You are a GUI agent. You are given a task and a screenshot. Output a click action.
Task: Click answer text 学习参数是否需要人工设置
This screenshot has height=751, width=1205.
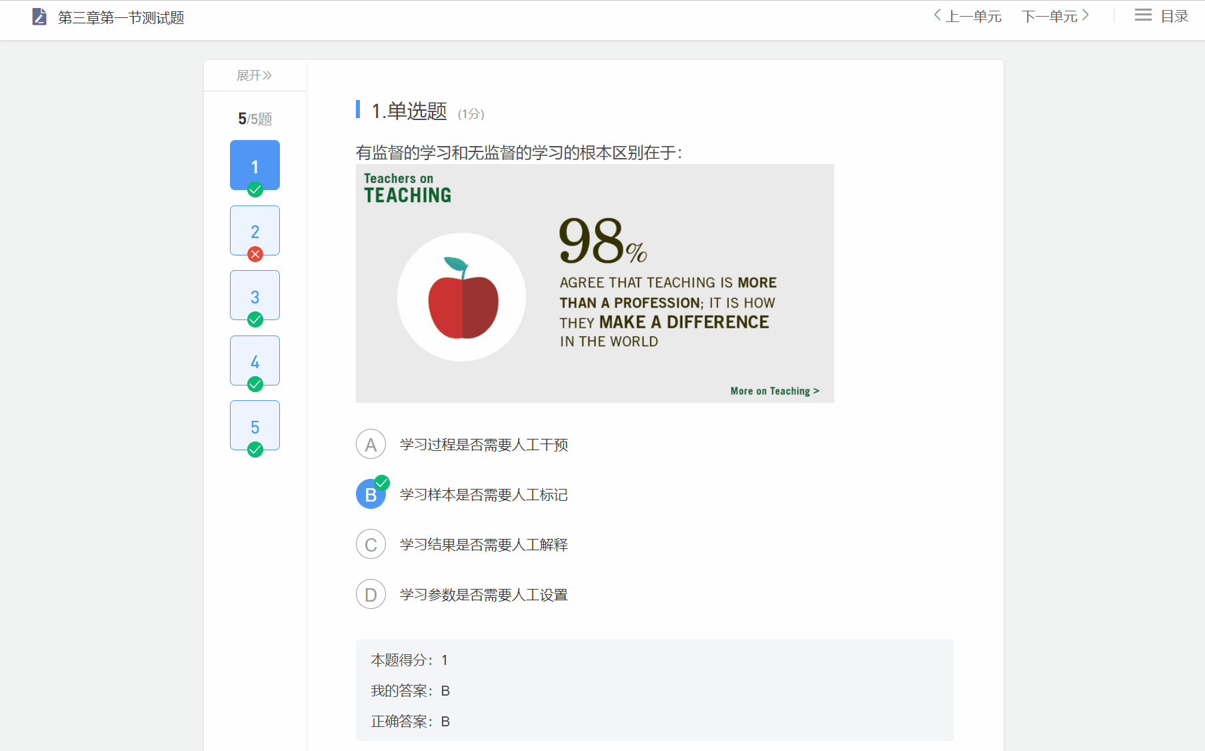(x=484, y=595)
